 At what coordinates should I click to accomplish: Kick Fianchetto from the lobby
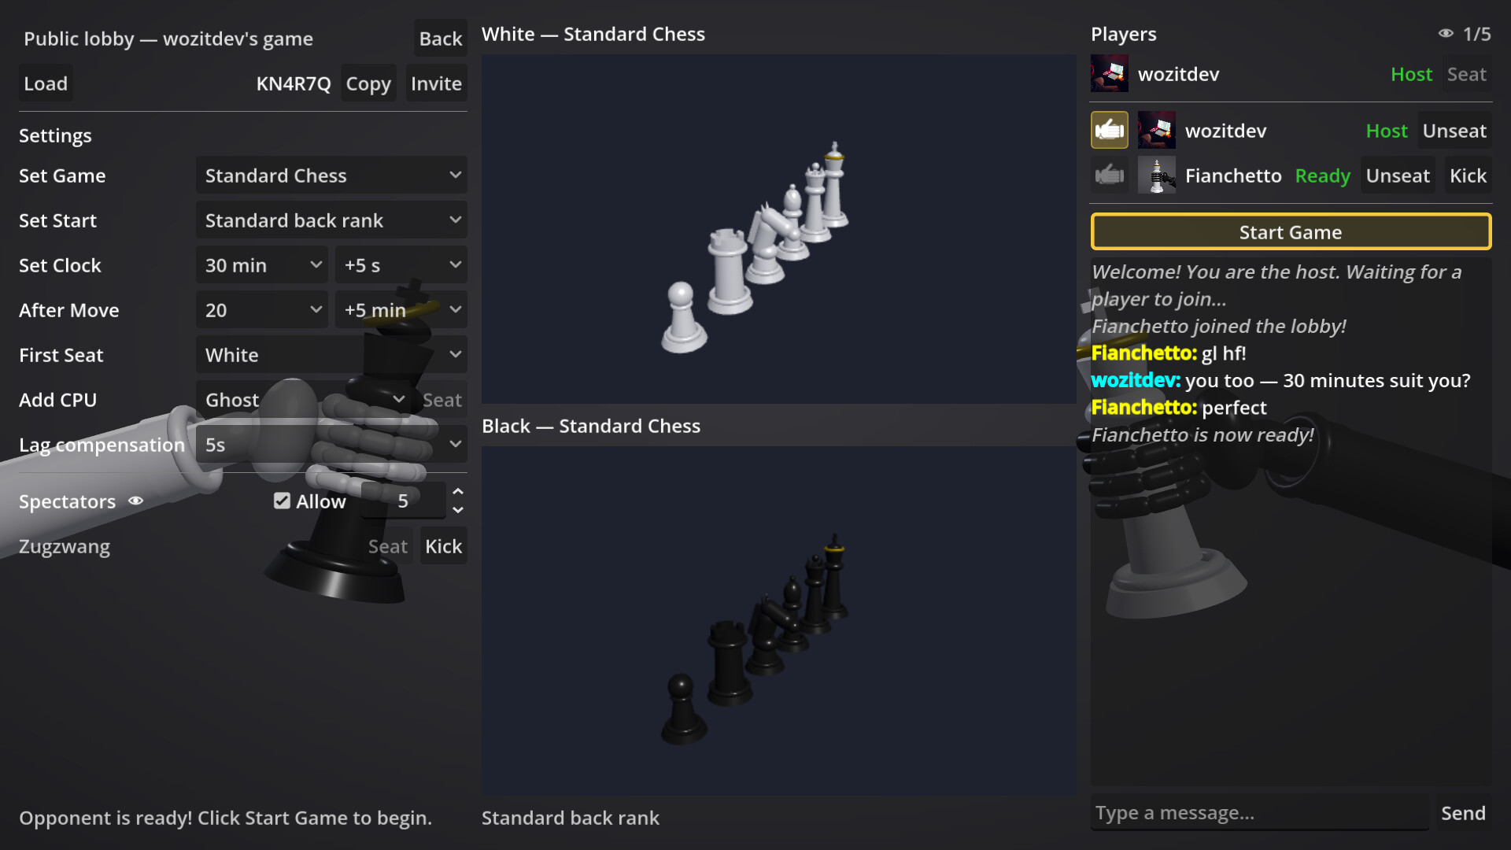(1469, 176)
